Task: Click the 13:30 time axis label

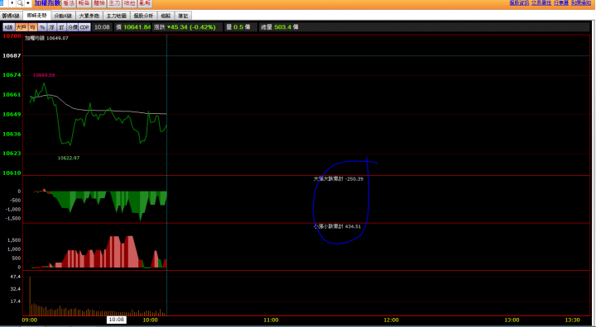Action: (x=573, y=320)
